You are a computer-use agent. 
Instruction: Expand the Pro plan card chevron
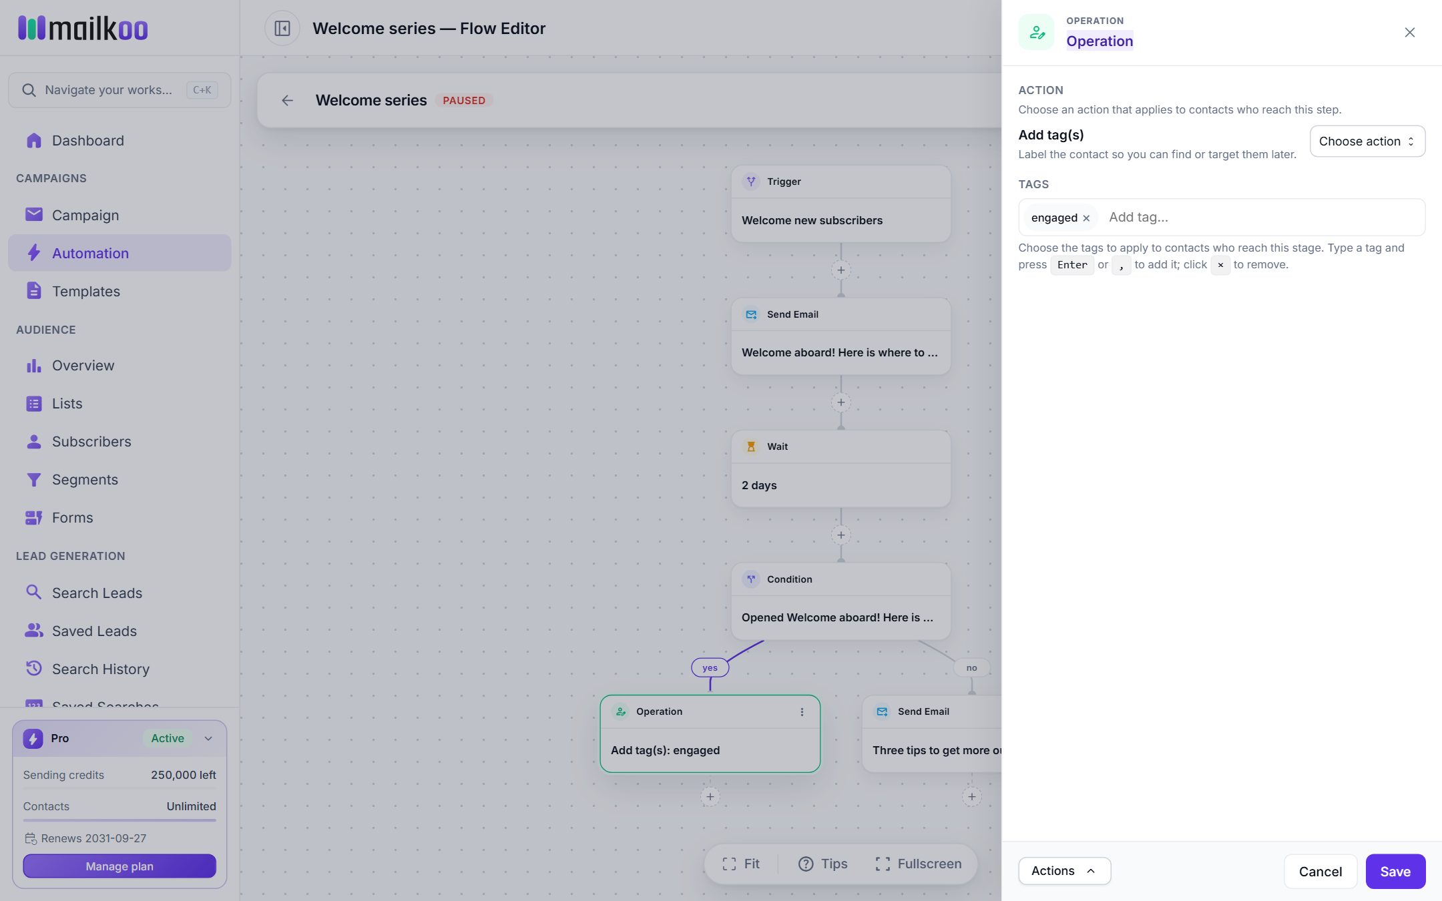(208, 739)
